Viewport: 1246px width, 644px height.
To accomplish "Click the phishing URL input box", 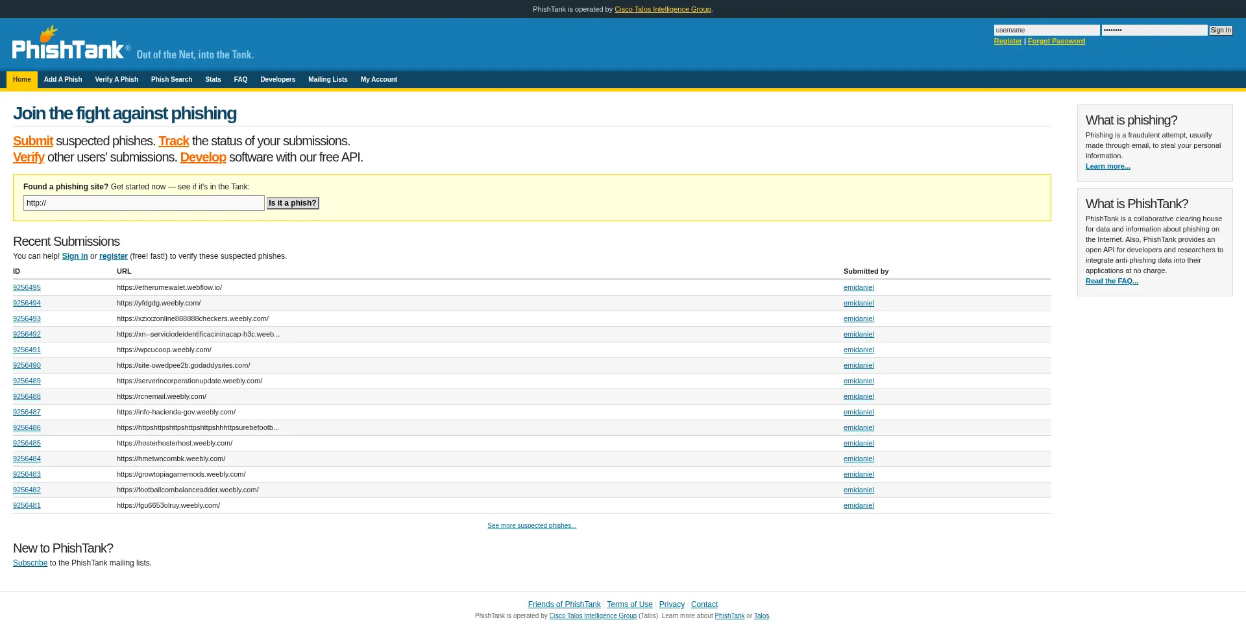I will [x=143, y=203].
